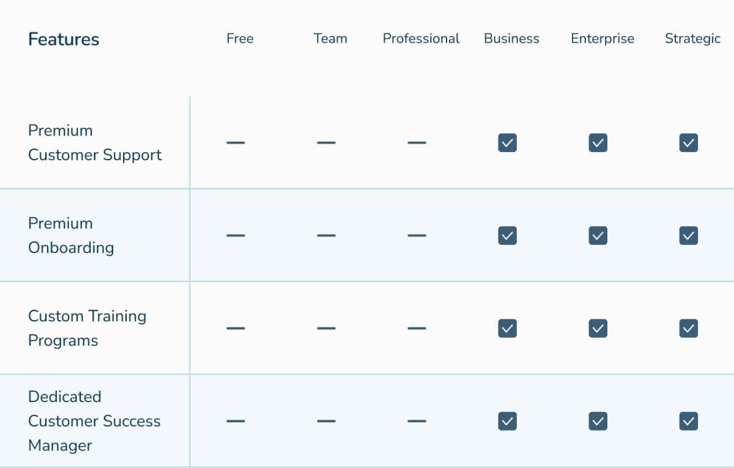734x468 pixels.
Task: Click the Custom Training Programs row label
Action: coord(87,328)
